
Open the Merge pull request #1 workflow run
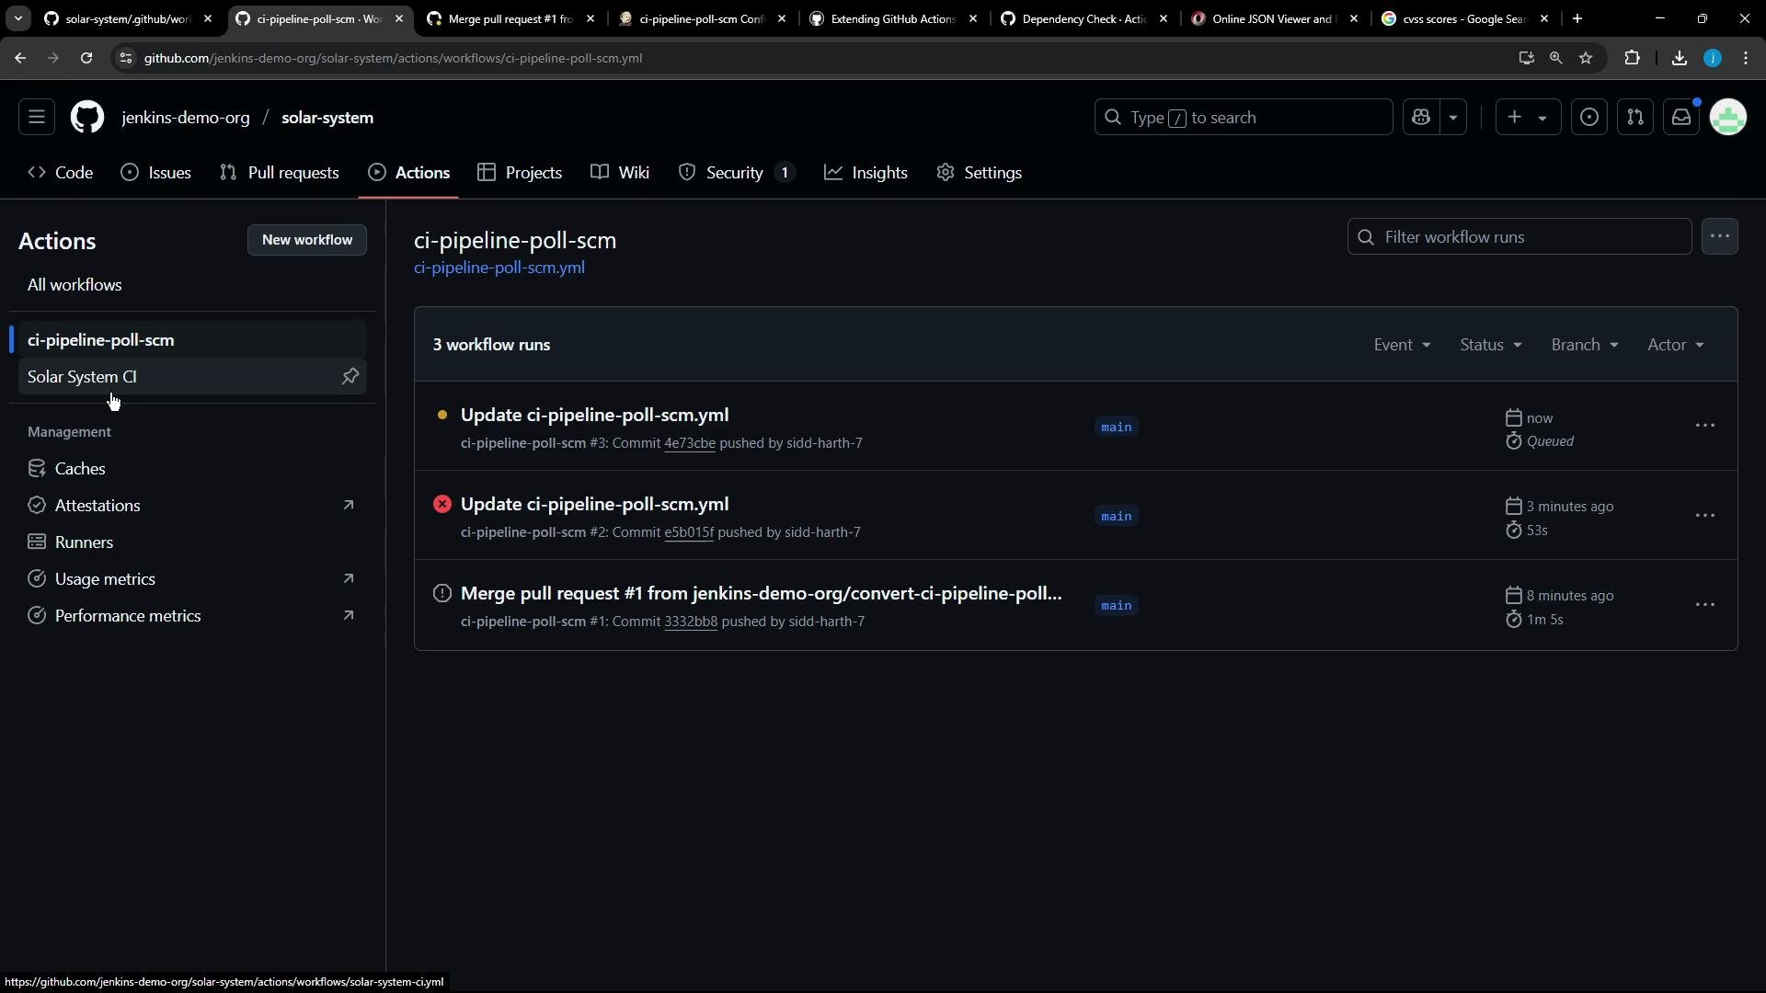762,593
